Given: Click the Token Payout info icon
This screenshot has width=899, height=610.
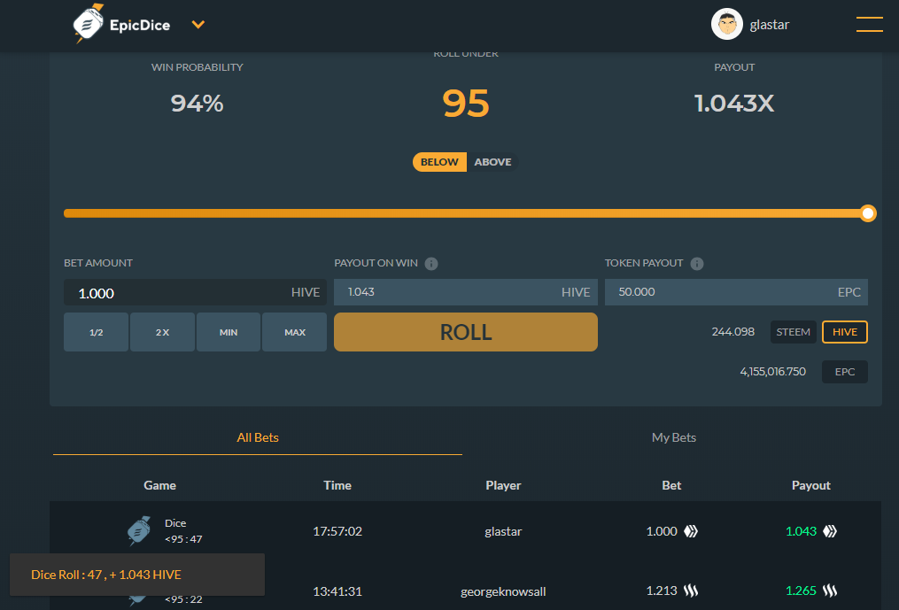Looking at the screenshot, I should (697, 264).
